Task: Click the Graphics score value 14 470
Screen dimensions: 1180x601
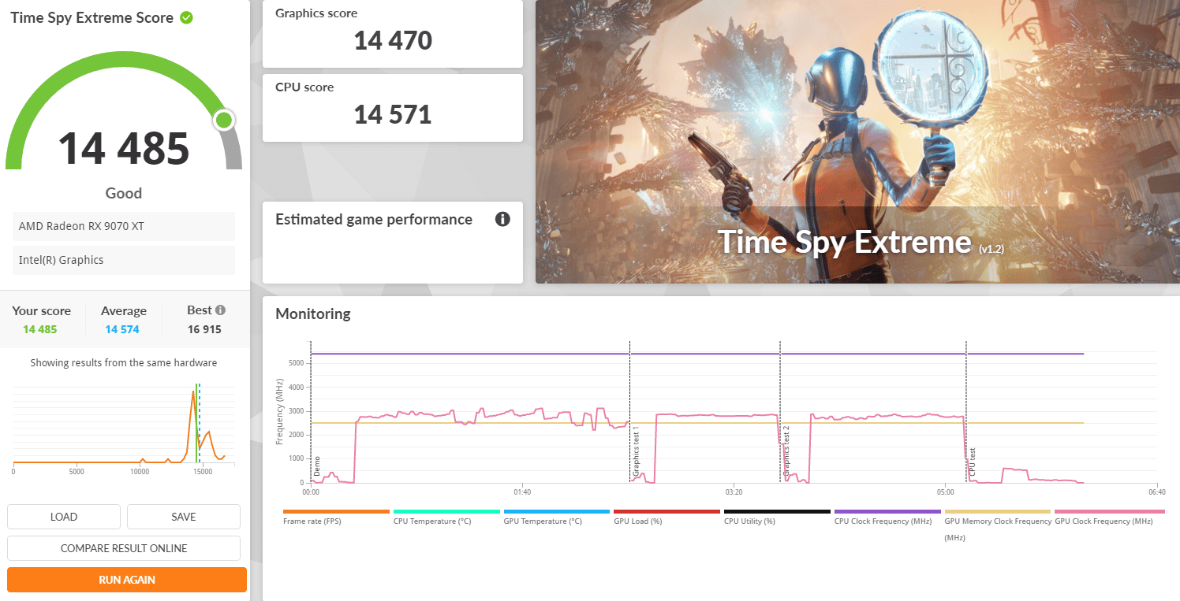Action: click(x=393, y=40)
